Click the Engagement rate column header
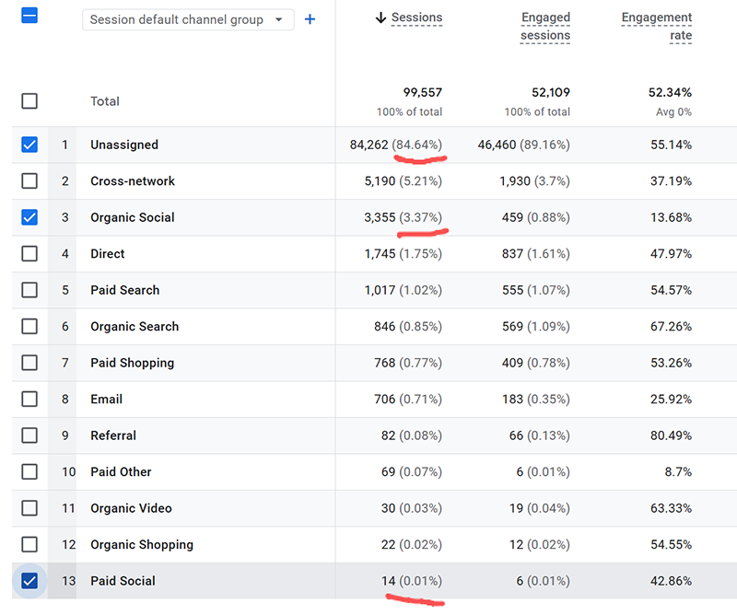The height and width of the screenshot is (615, 737). click(656, 27)
